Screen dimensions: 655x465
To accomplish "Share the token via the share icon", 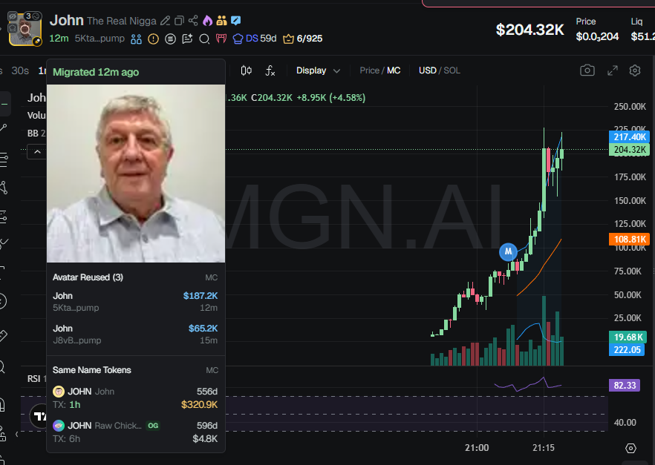I will click(193, 21).
